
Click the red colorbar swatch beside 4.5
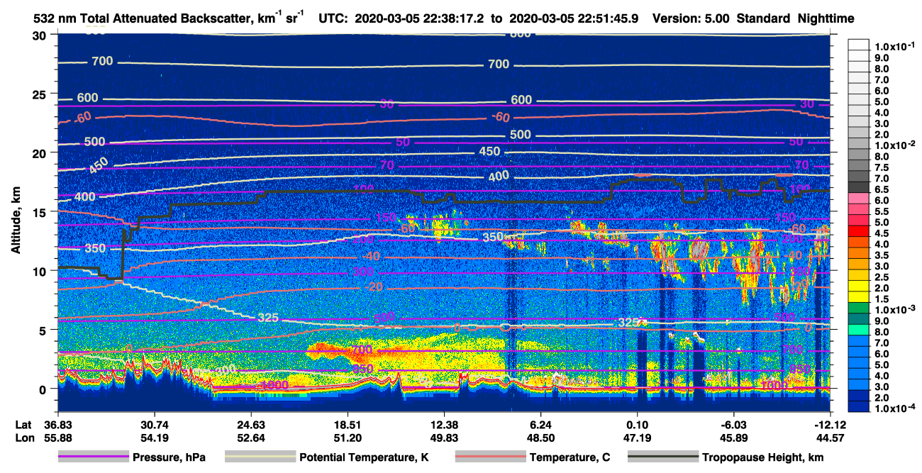(858, 230)
